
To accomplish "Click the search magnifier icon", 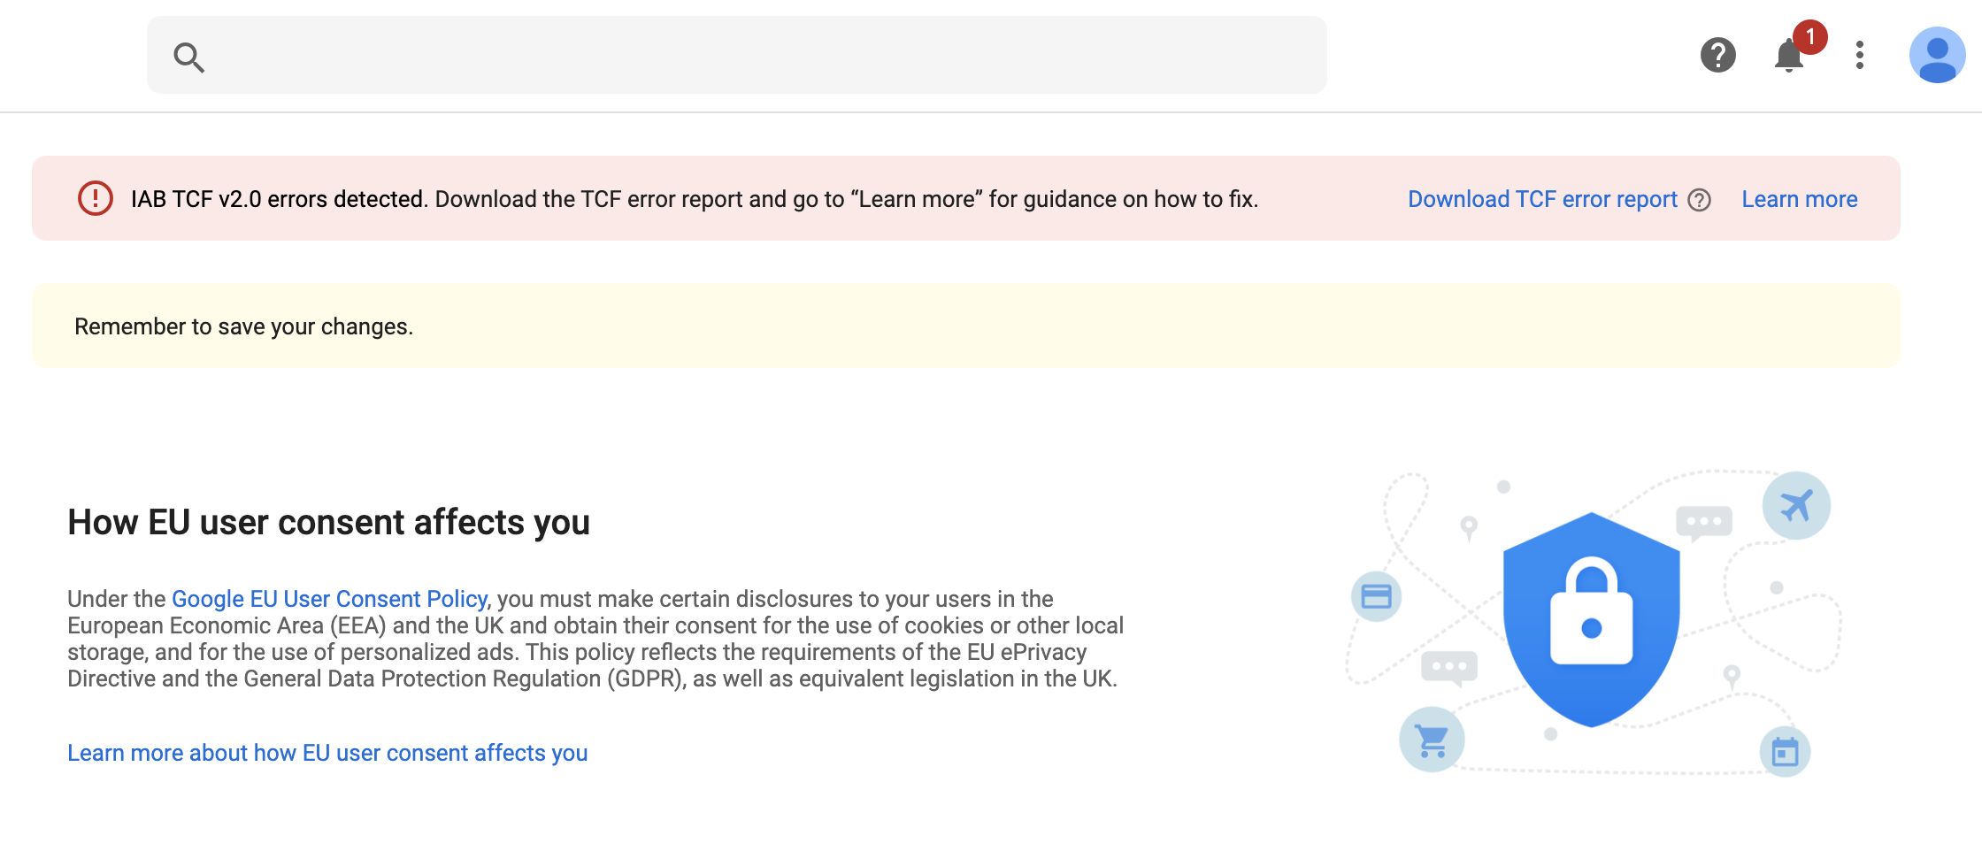I will (x=188, y=57).
